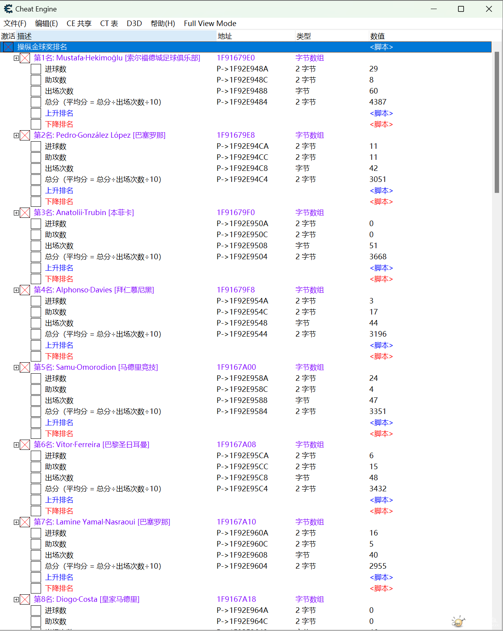This screenshot has width=503, height=631.
Task: Select 第6名: Vítor Ferreira entry label
Action: pyautogui.click(x=92, y=445)
